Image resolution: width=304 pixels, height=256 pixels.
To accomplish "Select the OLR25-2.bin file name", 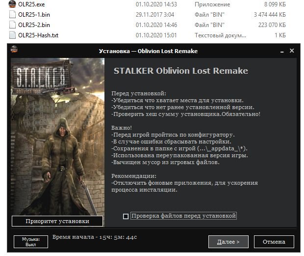I will coord(34,25).
